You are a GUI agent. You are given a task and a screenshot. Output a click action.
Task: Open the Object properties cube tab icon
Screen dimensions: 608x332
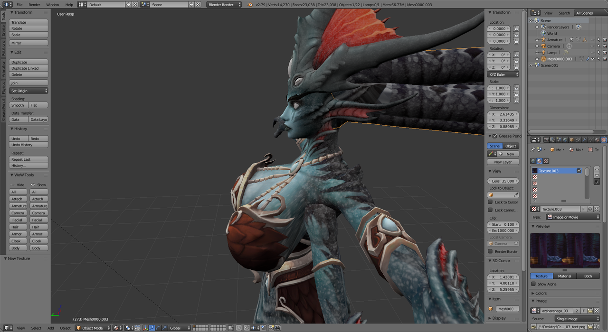coord(572,140)
